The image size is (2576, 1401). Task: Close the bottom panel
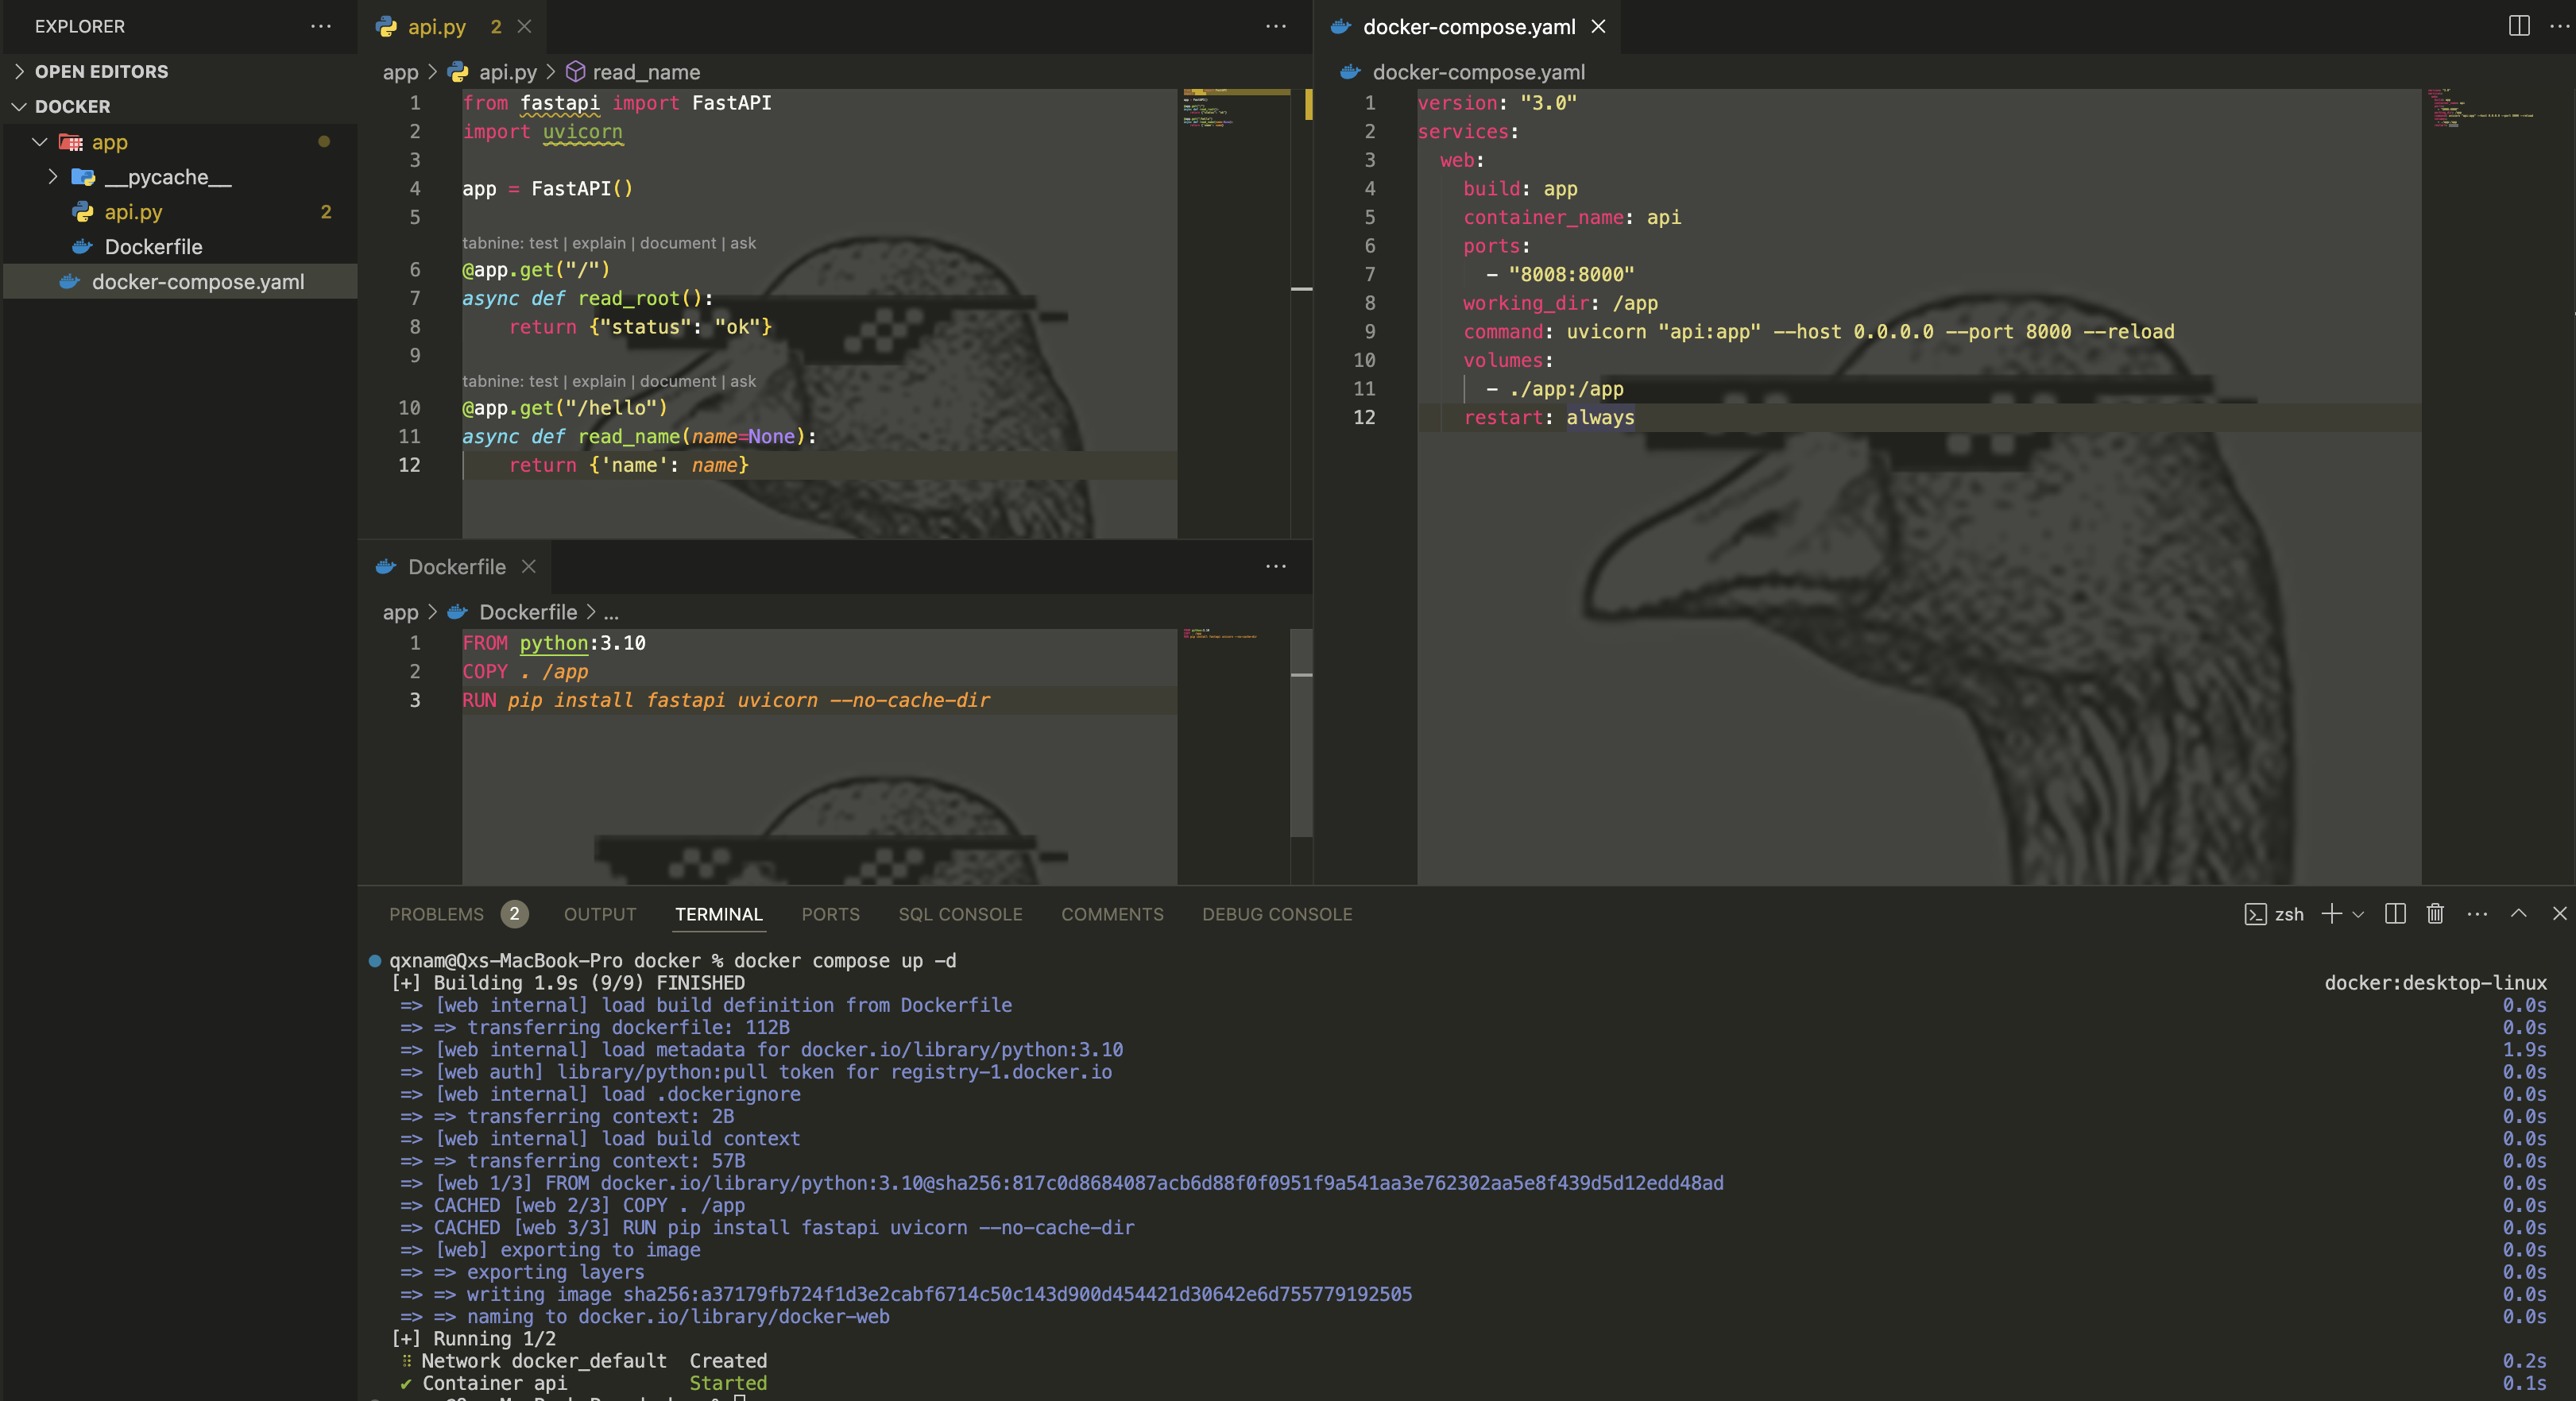(2559, 913)
